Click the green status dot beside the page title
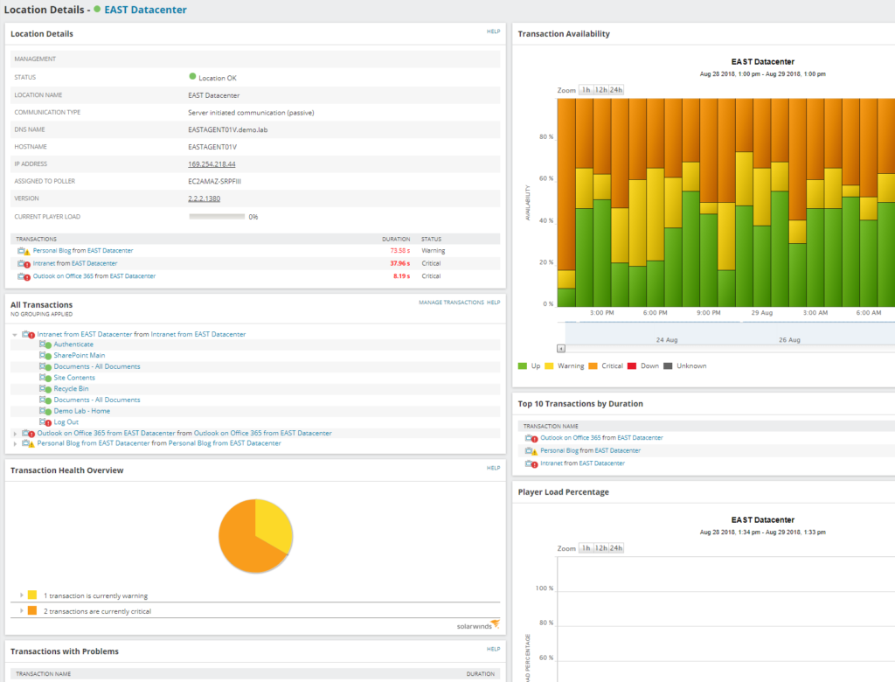895x682 pixels. click(97, 9)
